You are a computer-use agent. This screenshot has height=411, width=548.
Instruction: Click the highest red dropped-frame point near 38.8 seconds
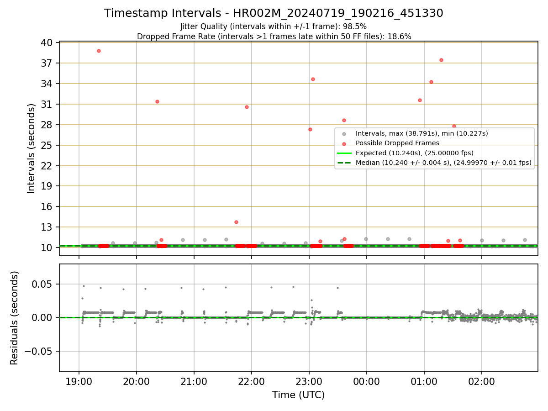pyautogui.click(x=99, y=51)
